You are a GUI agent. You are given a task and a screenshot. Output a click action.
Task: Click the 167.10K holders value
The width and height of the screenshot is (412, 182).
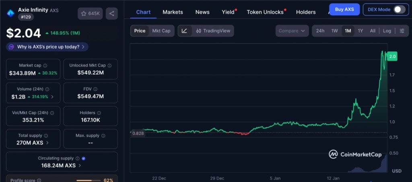(x=91, y=120)
